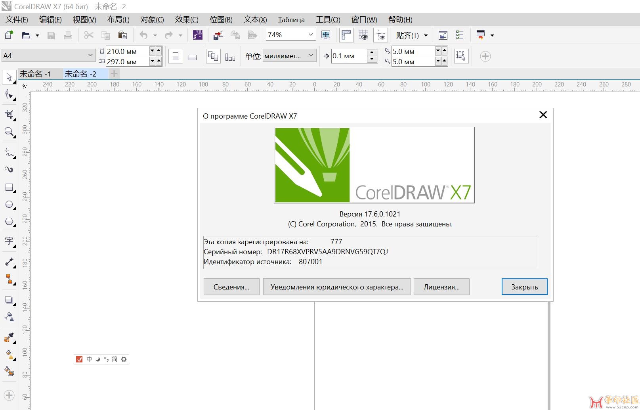Open a file with folder icon
The width and height of the screenshot is (640, 410).
26,35
